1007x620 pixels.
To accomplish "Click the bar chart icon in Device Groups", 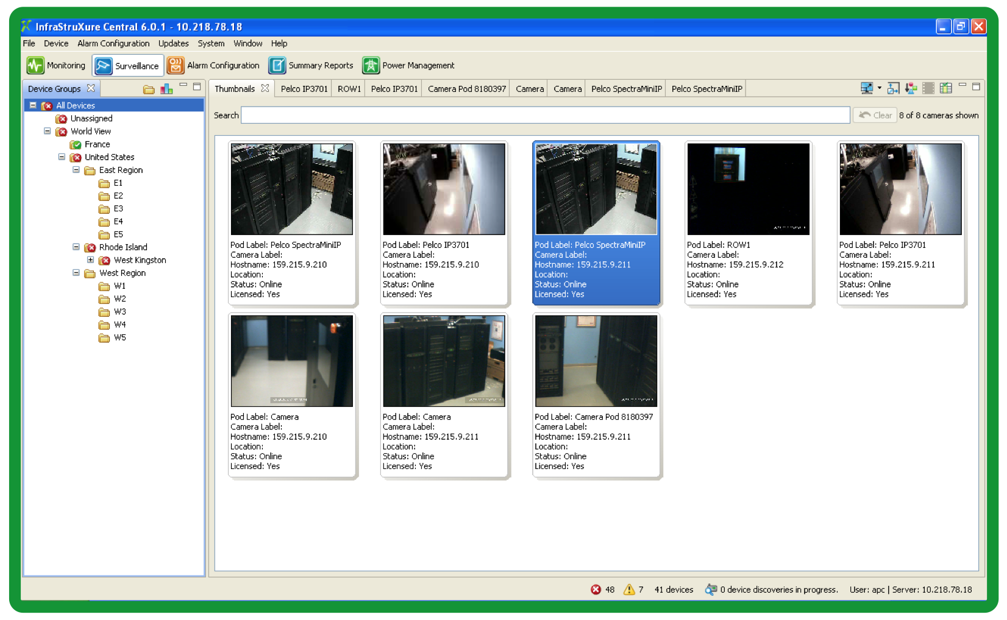I will tap(166, 89).
